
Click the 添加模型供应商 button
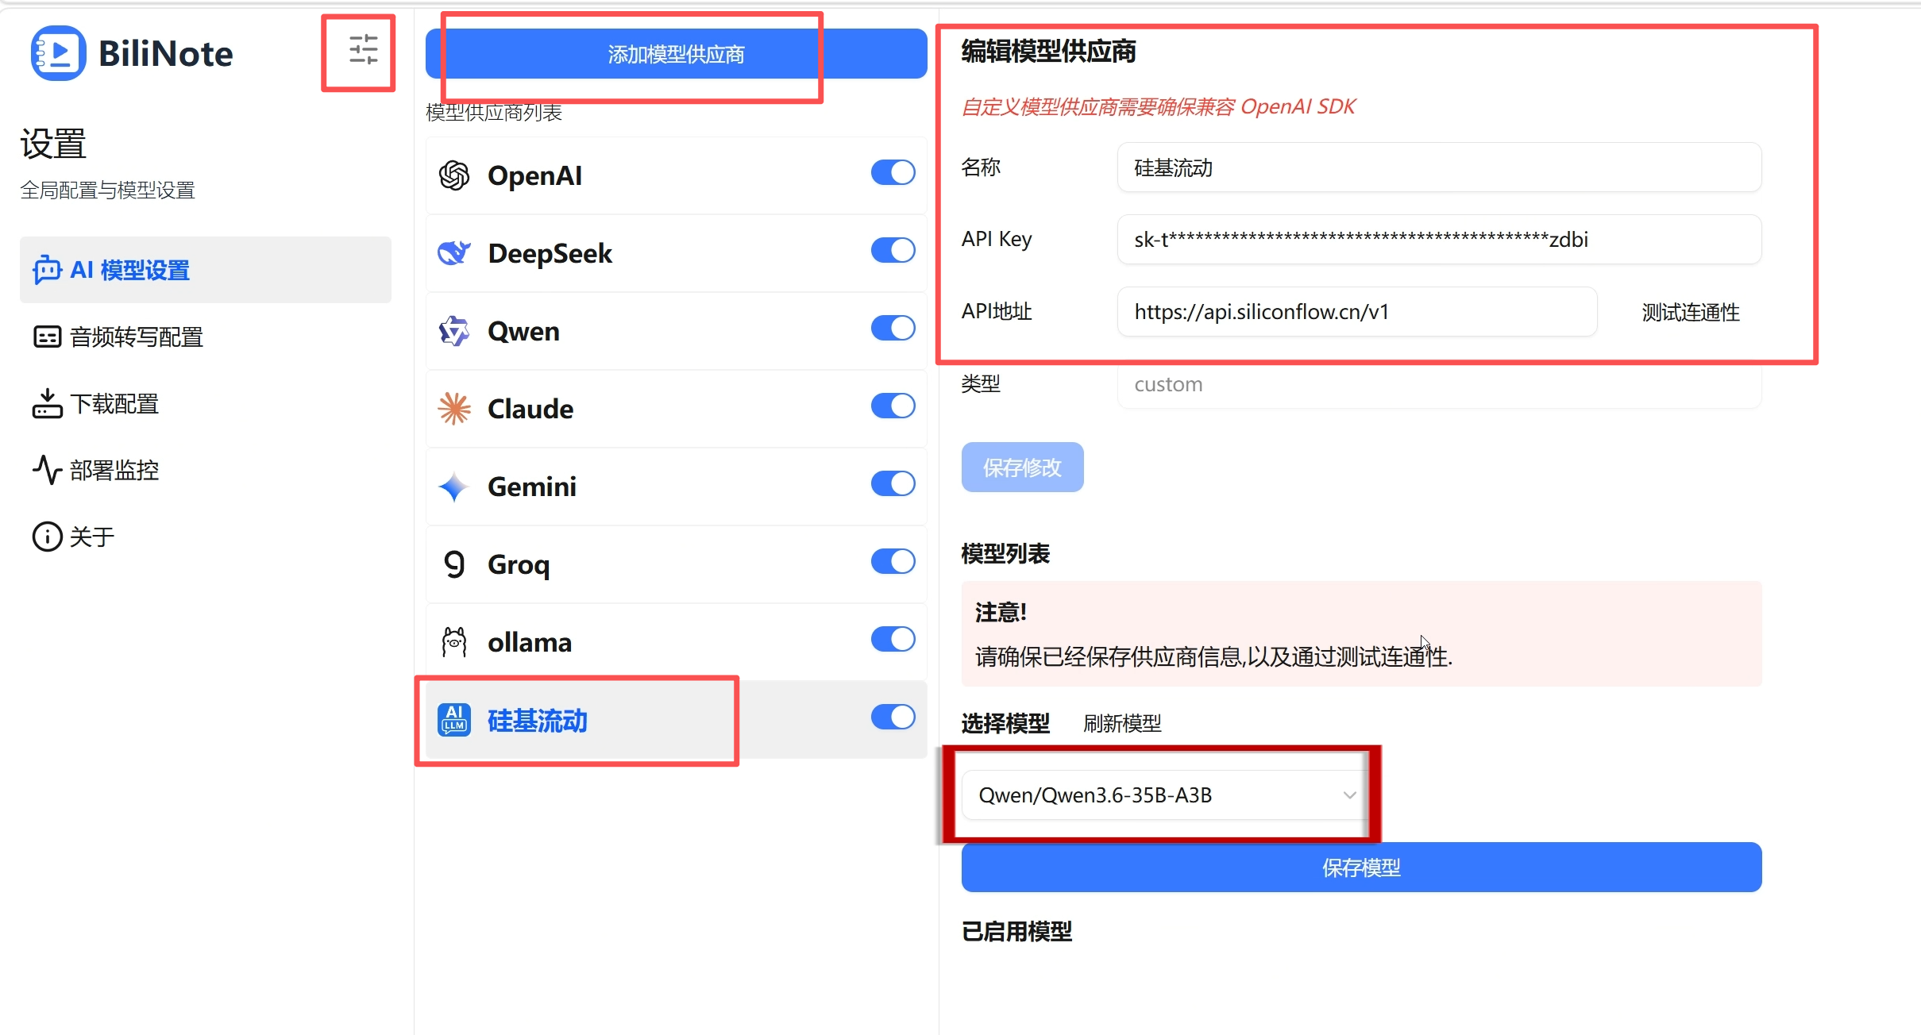pyautogui.click(x=677, y=54)
